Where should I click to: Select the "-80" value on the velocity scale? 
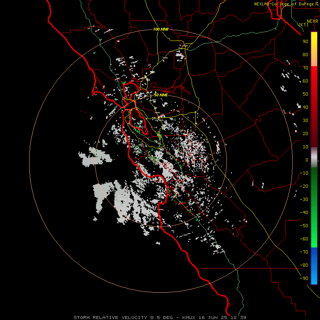point(304,265)
